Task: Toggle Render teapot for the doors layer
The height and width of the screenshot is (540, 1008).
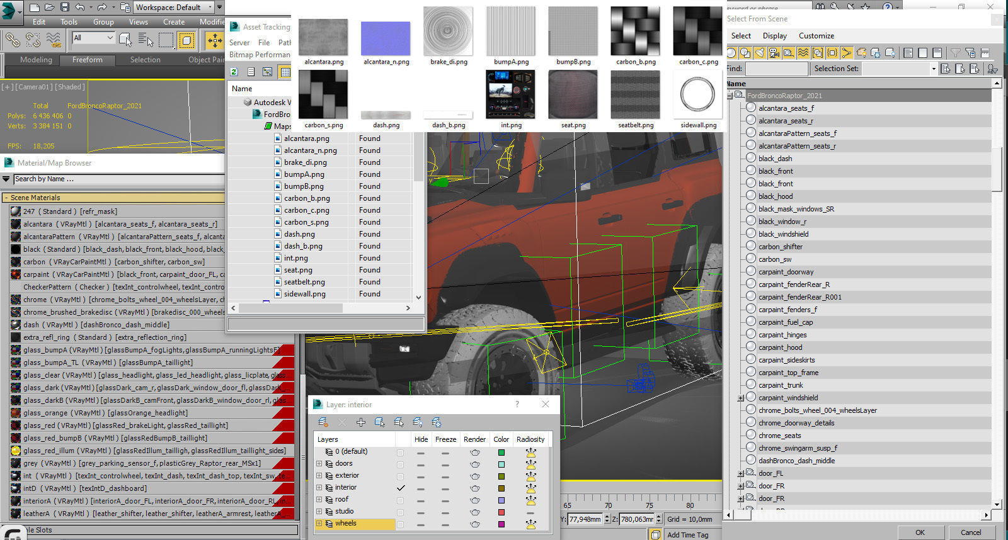Action: 475,464
